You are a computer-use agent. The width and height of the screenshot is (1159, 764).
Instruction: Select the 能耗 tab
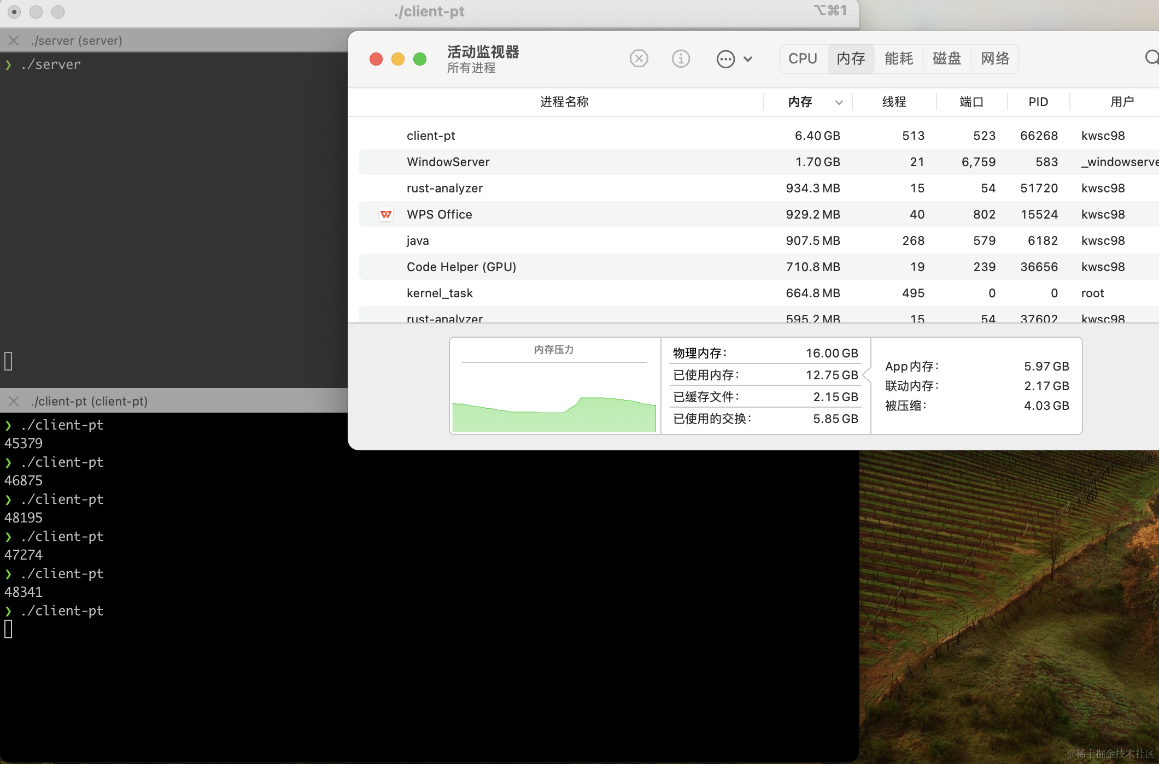click(x=898, y=58)
